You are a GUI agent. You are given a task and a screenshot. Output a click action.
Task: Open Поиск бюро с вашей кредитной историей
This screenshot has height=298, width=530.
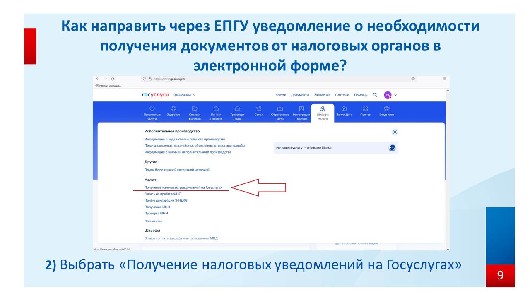pos(177,170)
